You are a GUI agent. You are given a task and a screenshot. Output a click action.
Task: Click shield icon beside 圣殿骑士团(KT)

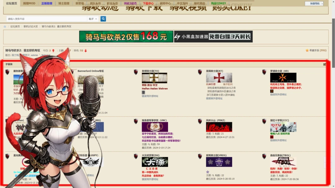[x=200, y=72]
